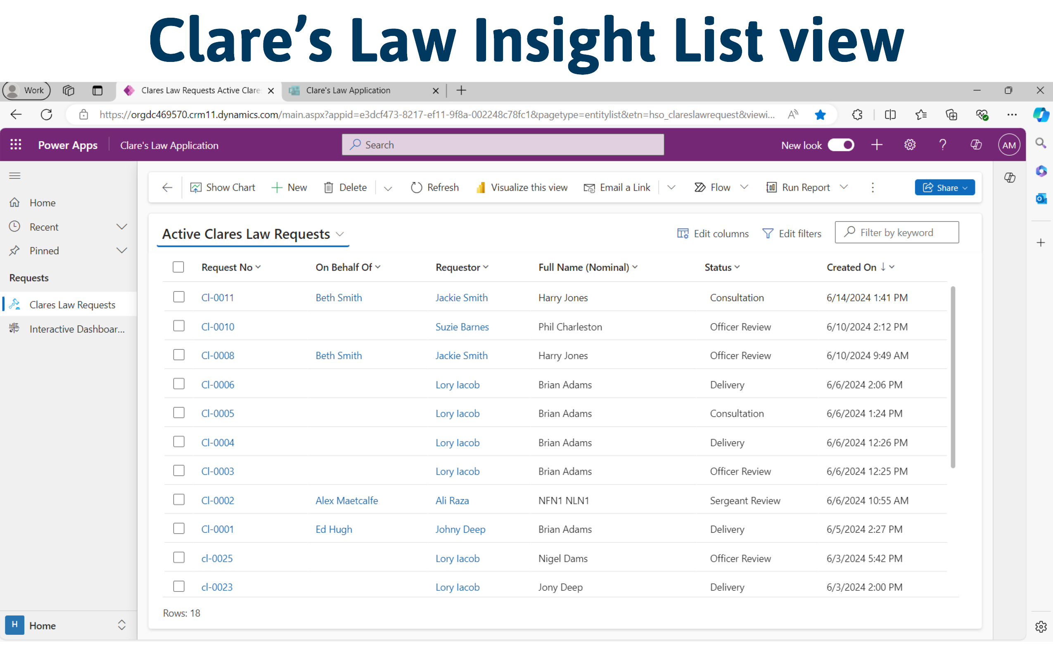Open the Power Apps waffle menu

click(x=16, y=144)
